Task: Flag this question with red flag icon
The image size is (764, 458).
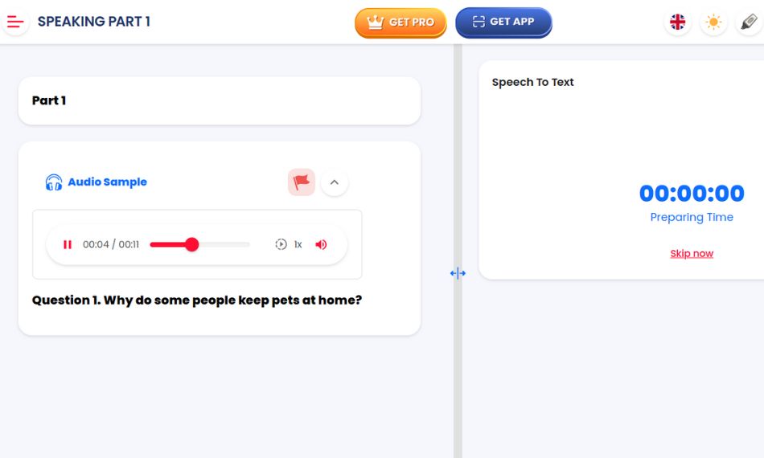Action: 302,182
